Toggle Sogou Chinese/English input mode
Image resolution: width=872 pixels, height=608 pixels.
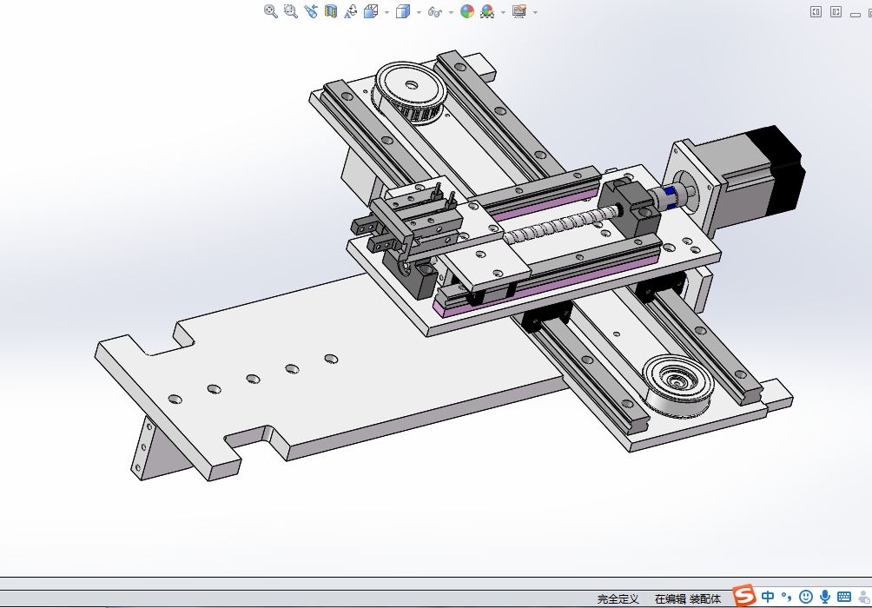tap(768, 597)
